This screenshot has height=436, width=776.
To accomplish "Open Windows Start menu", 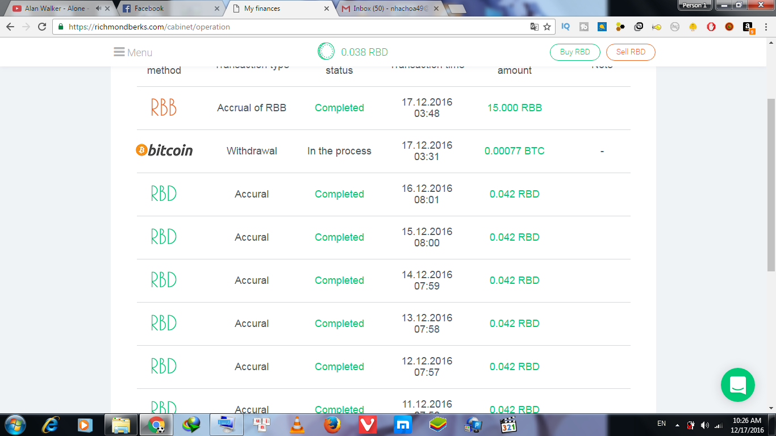I will point(14,425).
